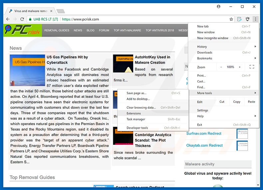
Task: Close the Virus and malware tab
Action: pos(51,11)
